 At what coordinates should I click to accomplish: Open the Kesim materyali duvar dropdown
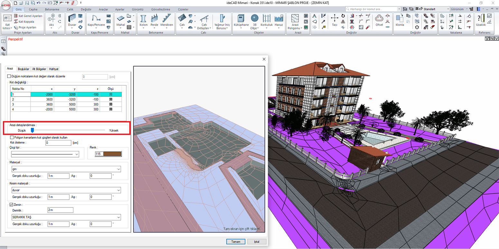[x=118, y=190]
